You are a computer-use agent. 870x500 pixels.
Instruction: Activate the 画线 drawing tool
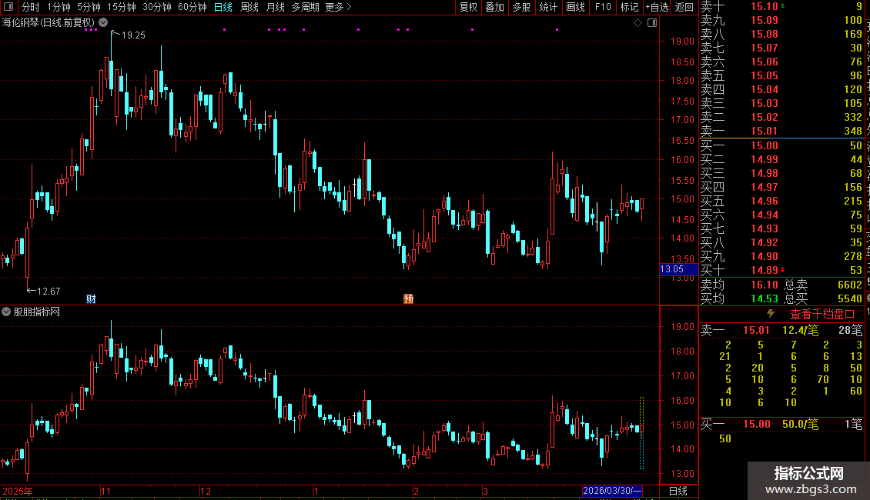click(575, 7)
